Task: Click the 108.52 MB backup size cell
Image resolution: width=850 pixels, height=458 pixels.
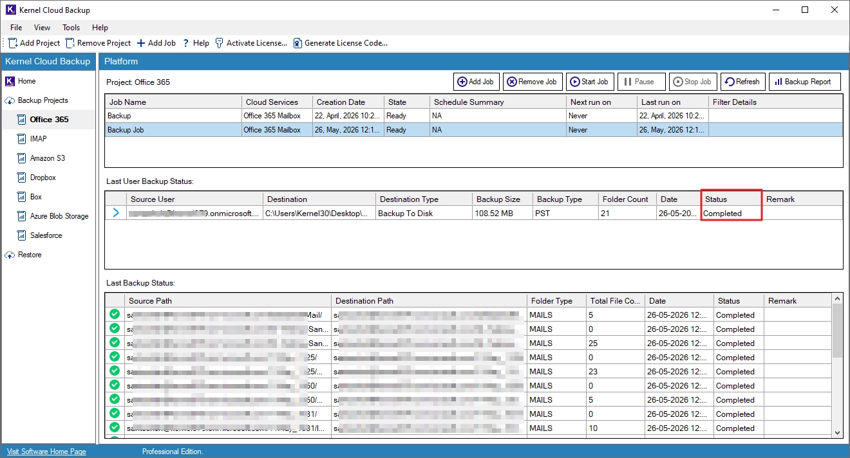Action: pyautogui.click(x=502, y=214)
